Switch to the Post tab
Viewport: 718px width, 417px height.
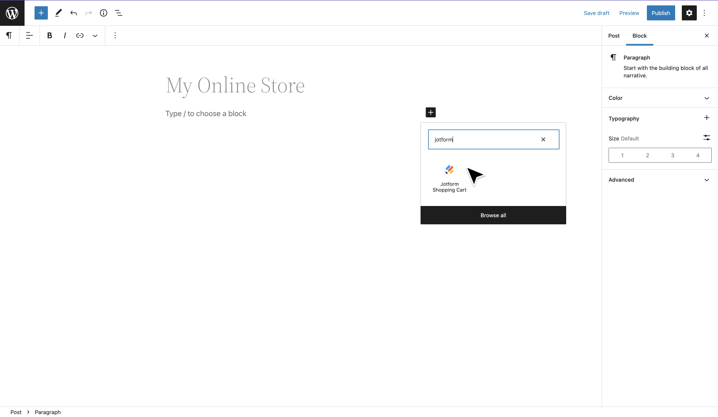coord(614,36)
